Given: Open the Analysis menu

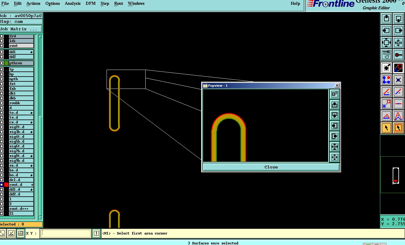Looking at the screenshot, I should [x=73, y=4].
